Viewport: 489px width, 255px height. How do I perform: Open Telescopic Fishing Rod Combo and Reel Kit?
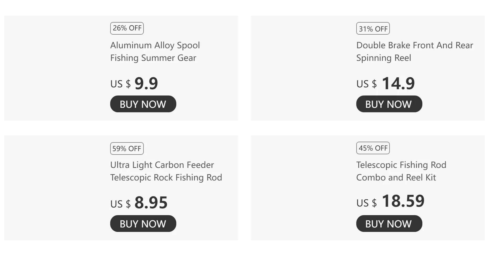pos(401,171)
